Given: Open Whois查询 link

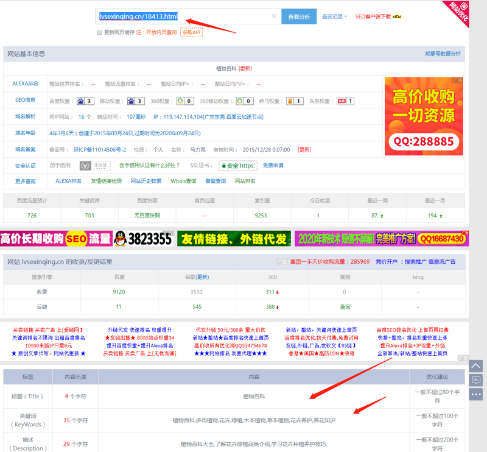Looking at the screenshot, I should (x=183, y=182).
